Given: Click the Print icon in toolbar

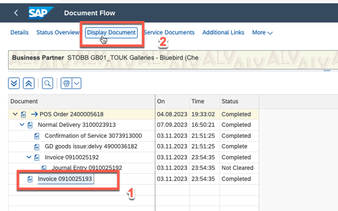Looking at the screenshot, I should click(66, 83).
